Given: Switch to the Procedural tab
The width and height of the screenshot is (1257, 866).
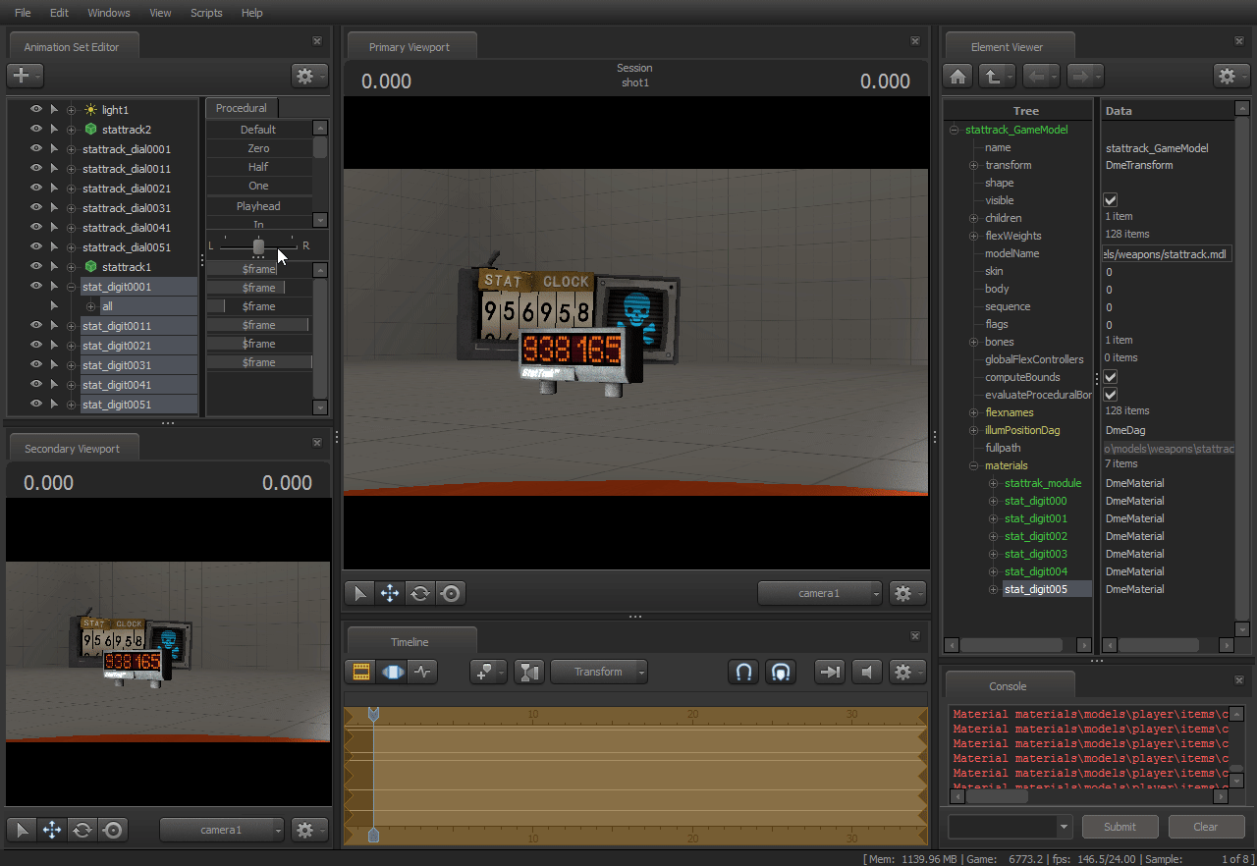Looking at the screenshot, I should click(242, 108).
